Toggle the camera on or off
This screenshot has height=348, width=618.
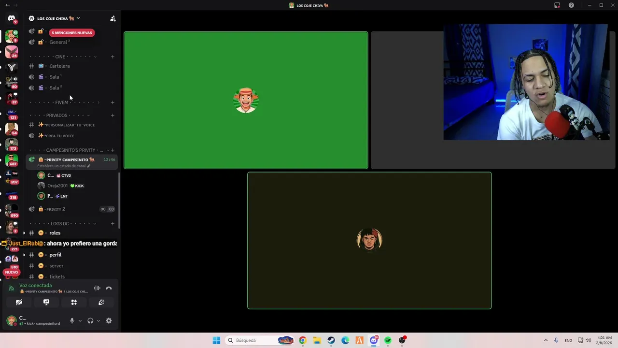(19, 302)
